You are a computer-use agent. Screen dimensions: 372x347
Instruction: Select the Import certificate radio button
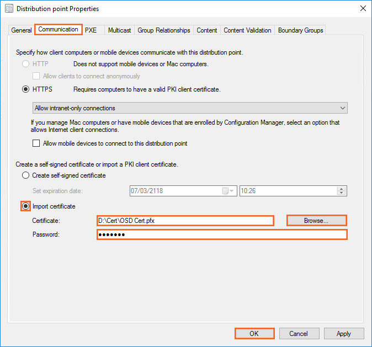click(x=25, y=206)
